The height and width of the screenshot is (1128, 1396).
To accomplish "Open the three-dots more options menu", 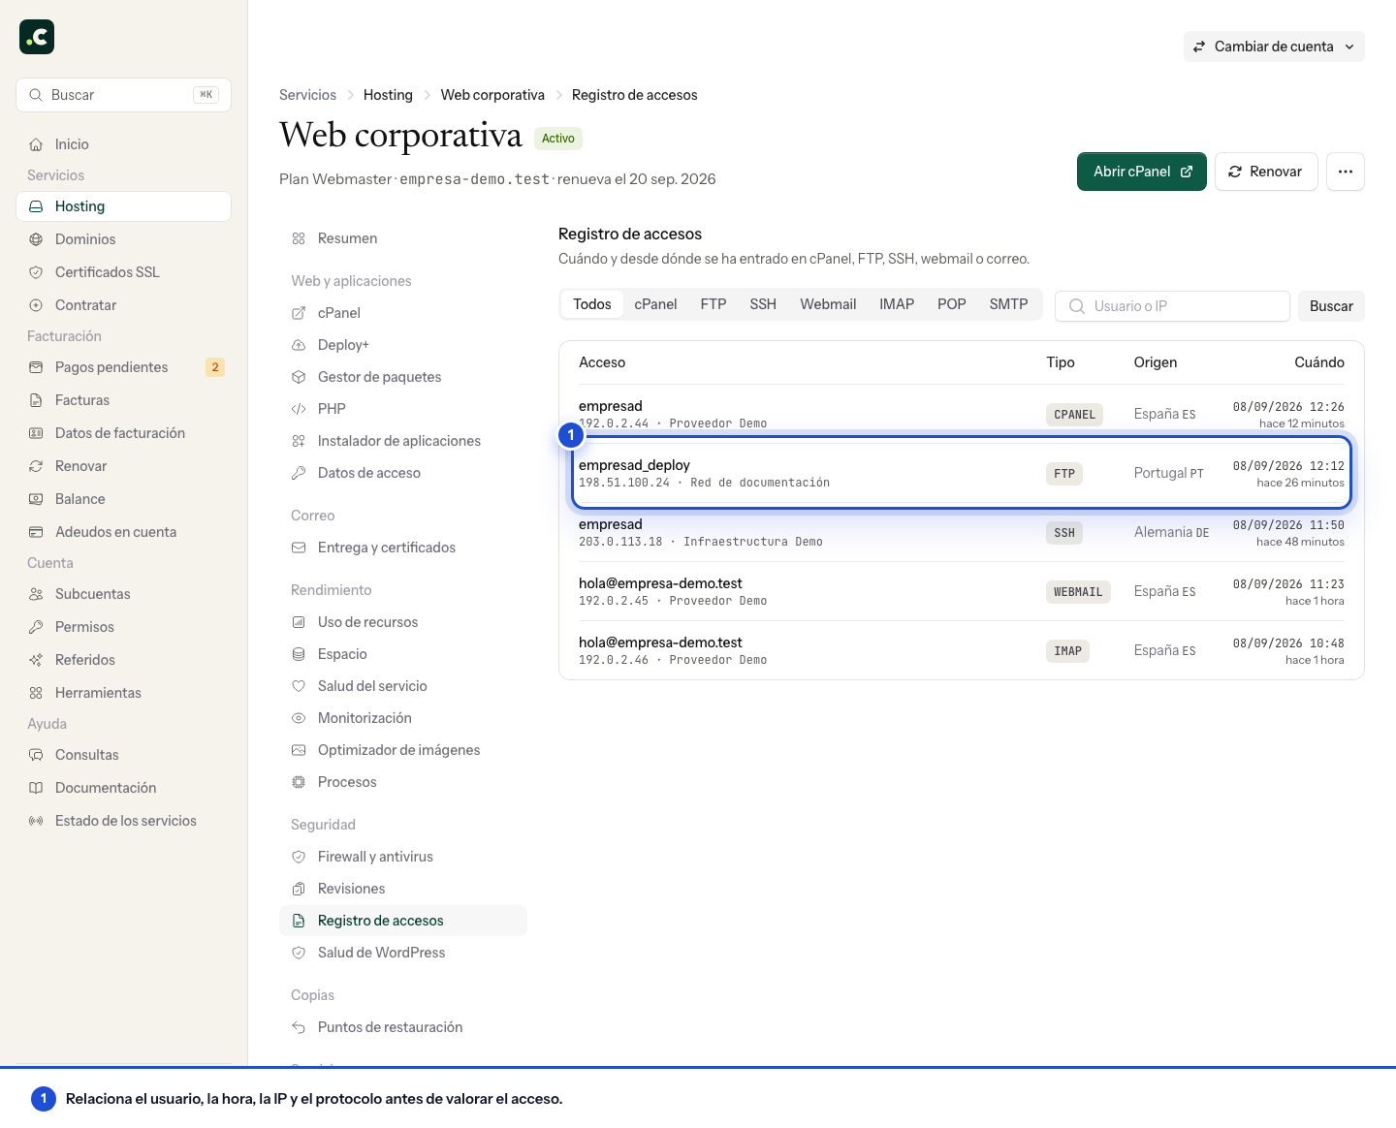I will click(1346, 172).
